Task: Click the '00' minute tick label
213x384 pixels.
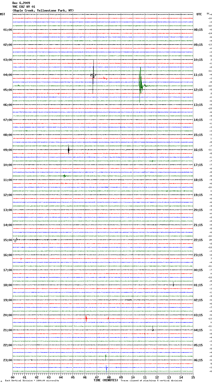Action: pyautogui.click(x=13, y=377)
